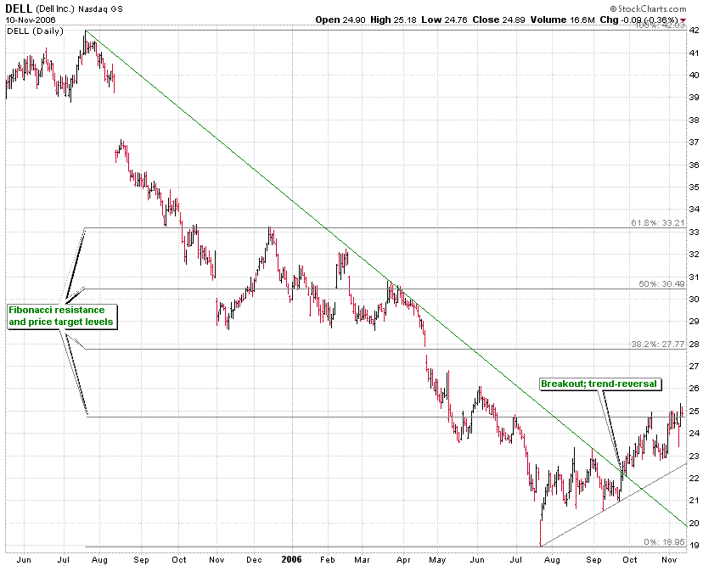Screen dimensions: 703x566
Task: Click the "Fibonacci resistance and price target levels" annotation
Action: point(62,317)
